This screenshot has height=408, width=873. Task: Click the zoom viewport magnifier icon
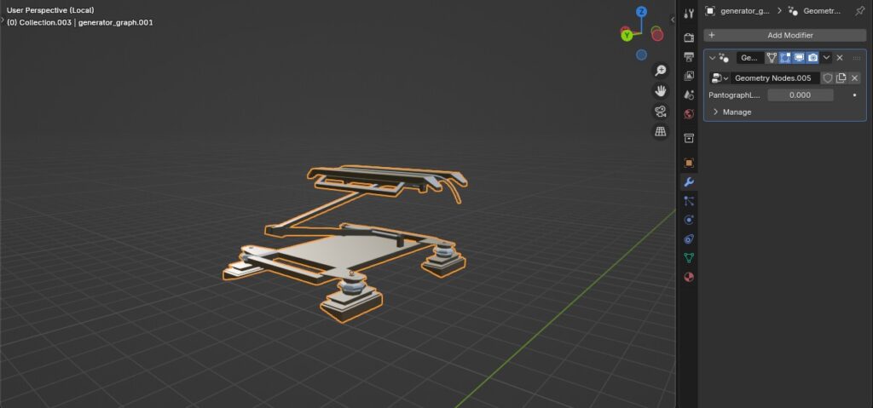(x=661, y=70)
